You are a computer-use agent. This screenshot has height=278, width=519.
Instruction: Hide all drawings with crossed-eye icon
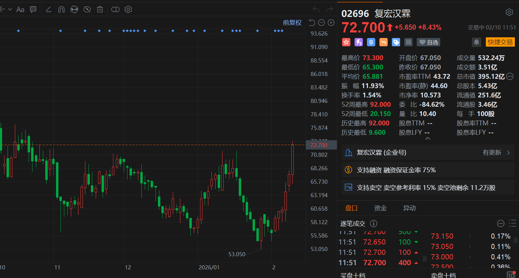point(87,9)
